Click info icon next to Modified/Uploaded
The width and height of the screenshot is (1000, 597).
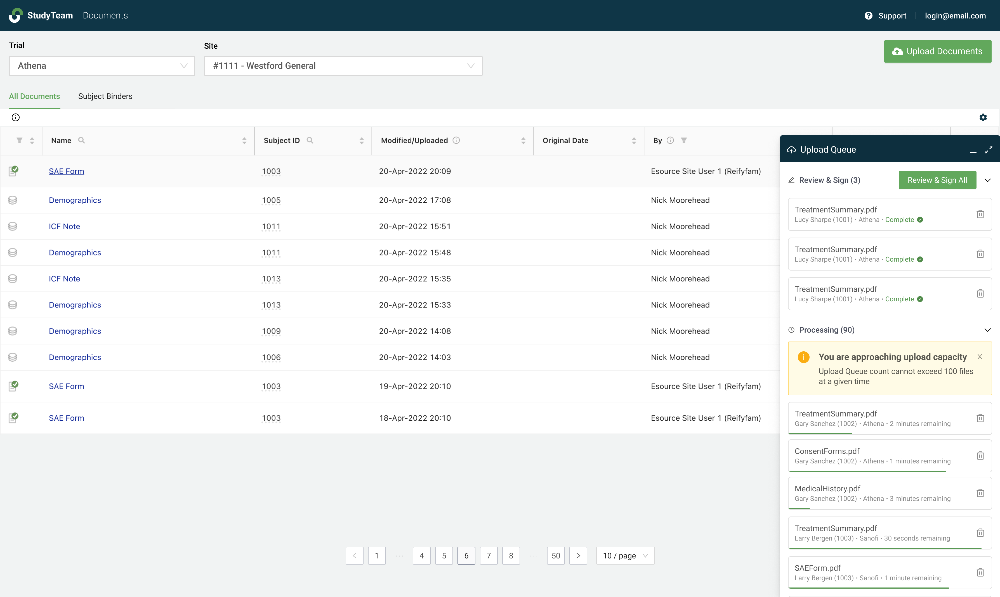[x=456, y=140]
